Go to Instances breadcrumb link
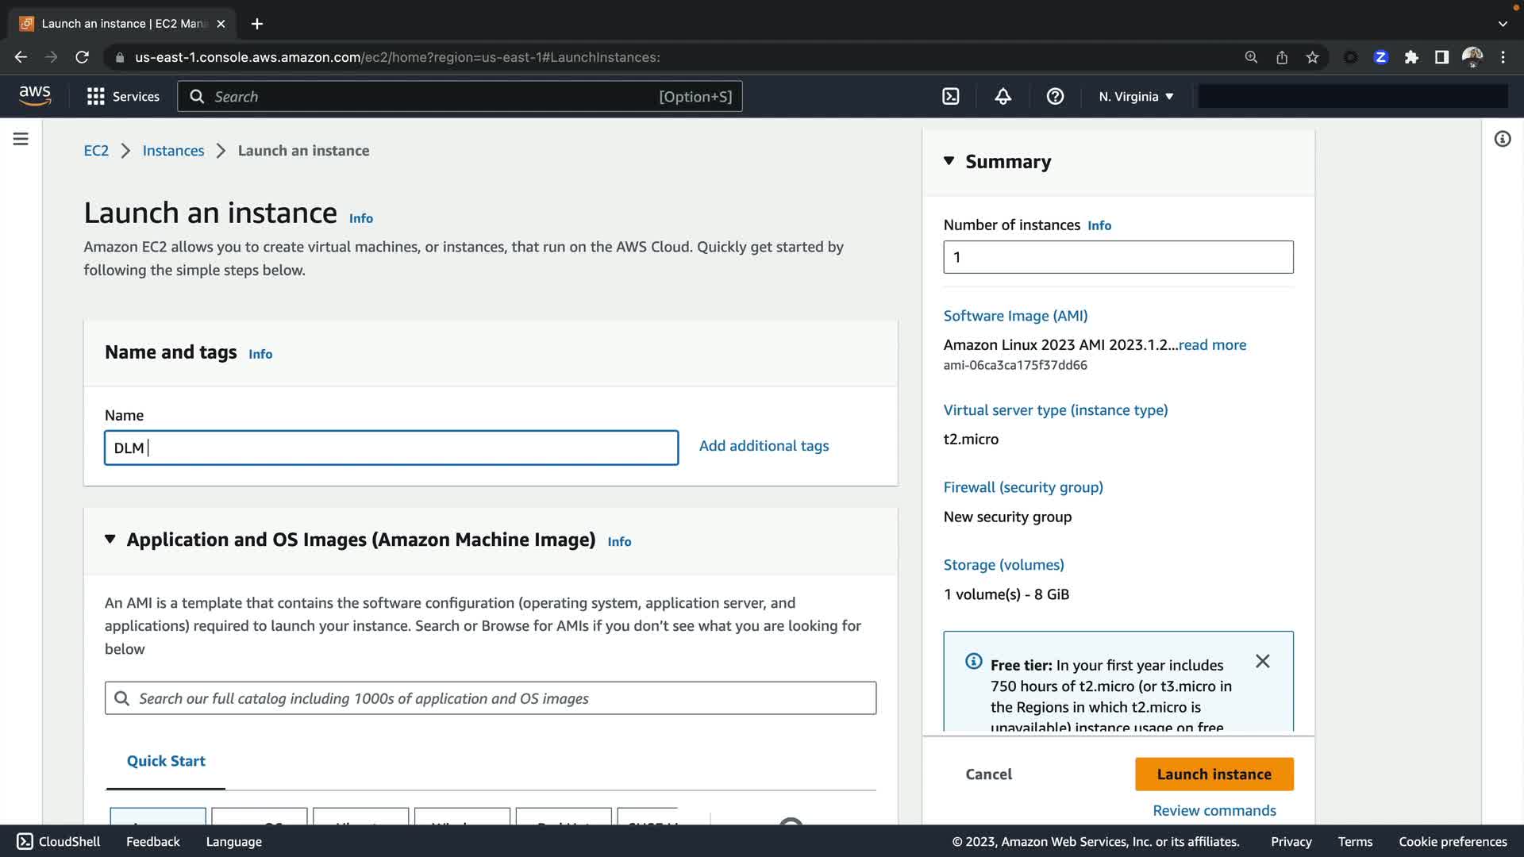 [x=173, y=151]
